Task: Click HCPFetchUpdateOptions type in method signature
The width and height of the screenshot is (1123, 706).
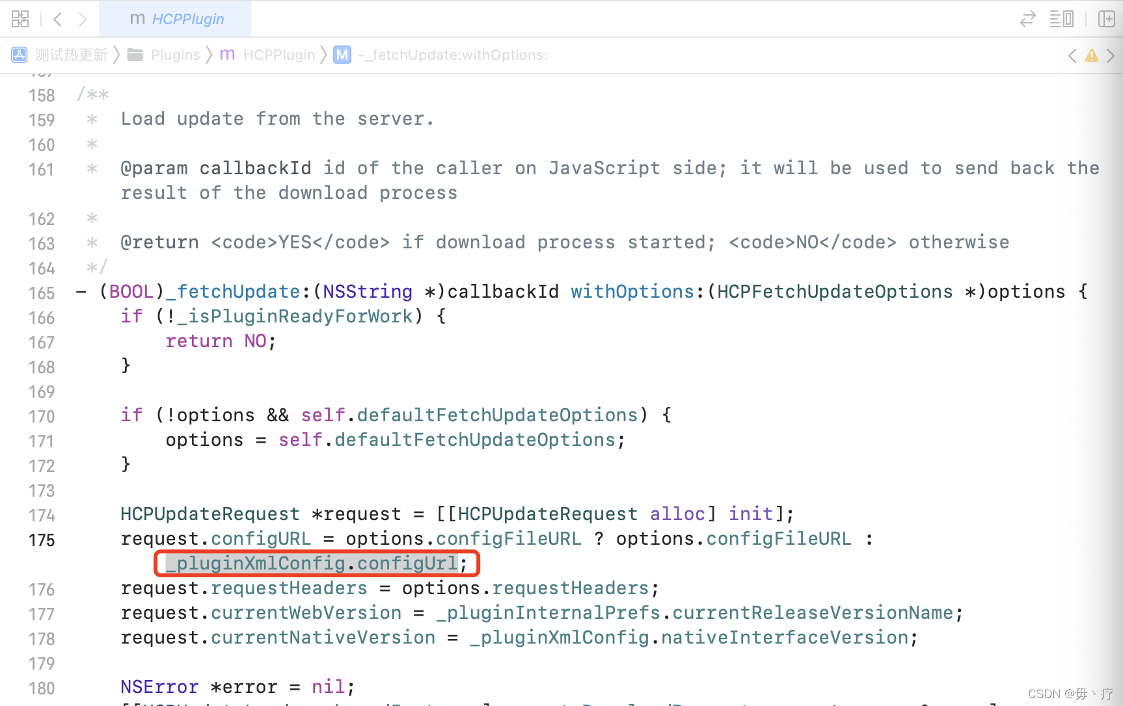Action: coord(835,291)
